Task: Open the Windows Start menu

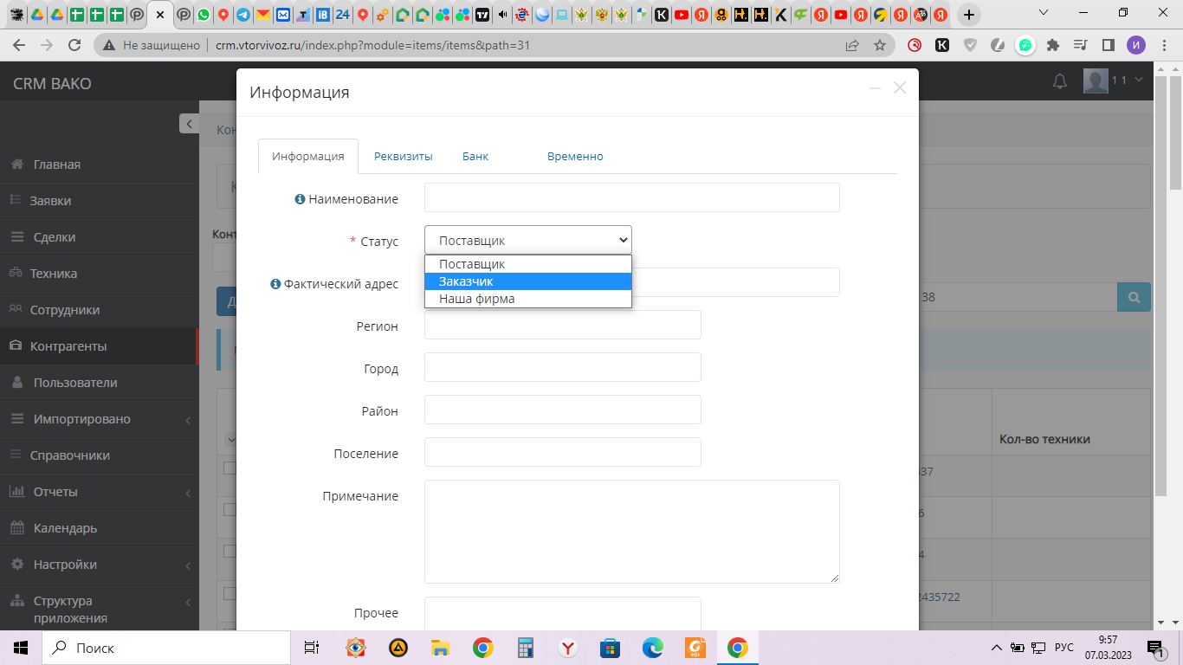Action: (20, 648)
